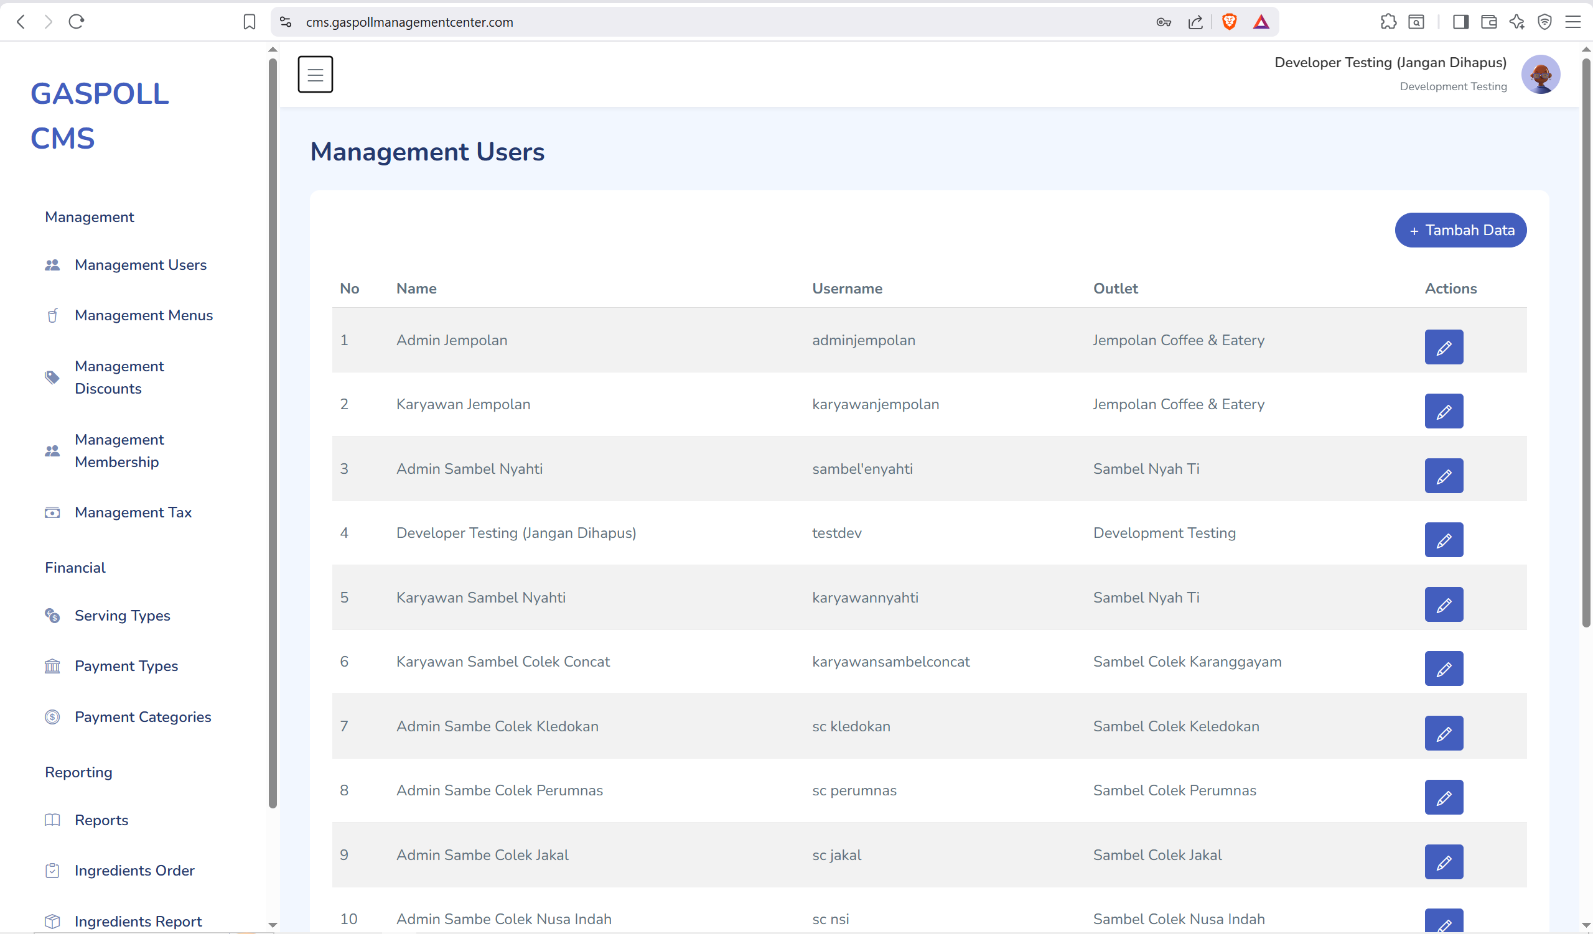Click the Developer Testing profile avatar

[x=1541, y=74]
